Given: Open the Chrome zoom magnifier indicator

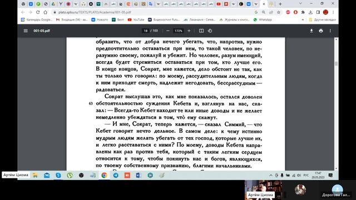Looking at the screenshot, I should 263,12.
